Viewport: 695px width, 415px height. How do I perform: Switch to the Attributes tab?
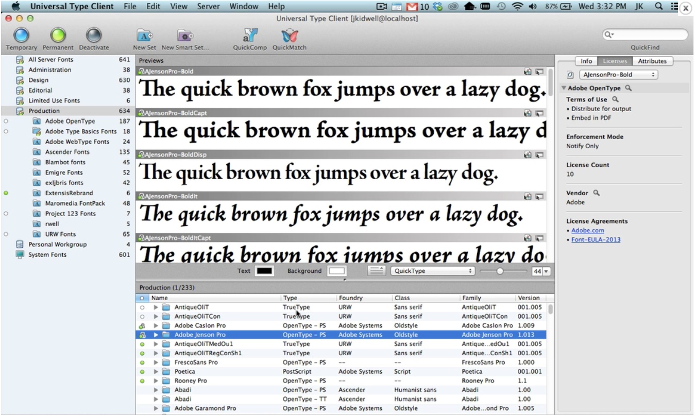[x=652, y=61]
